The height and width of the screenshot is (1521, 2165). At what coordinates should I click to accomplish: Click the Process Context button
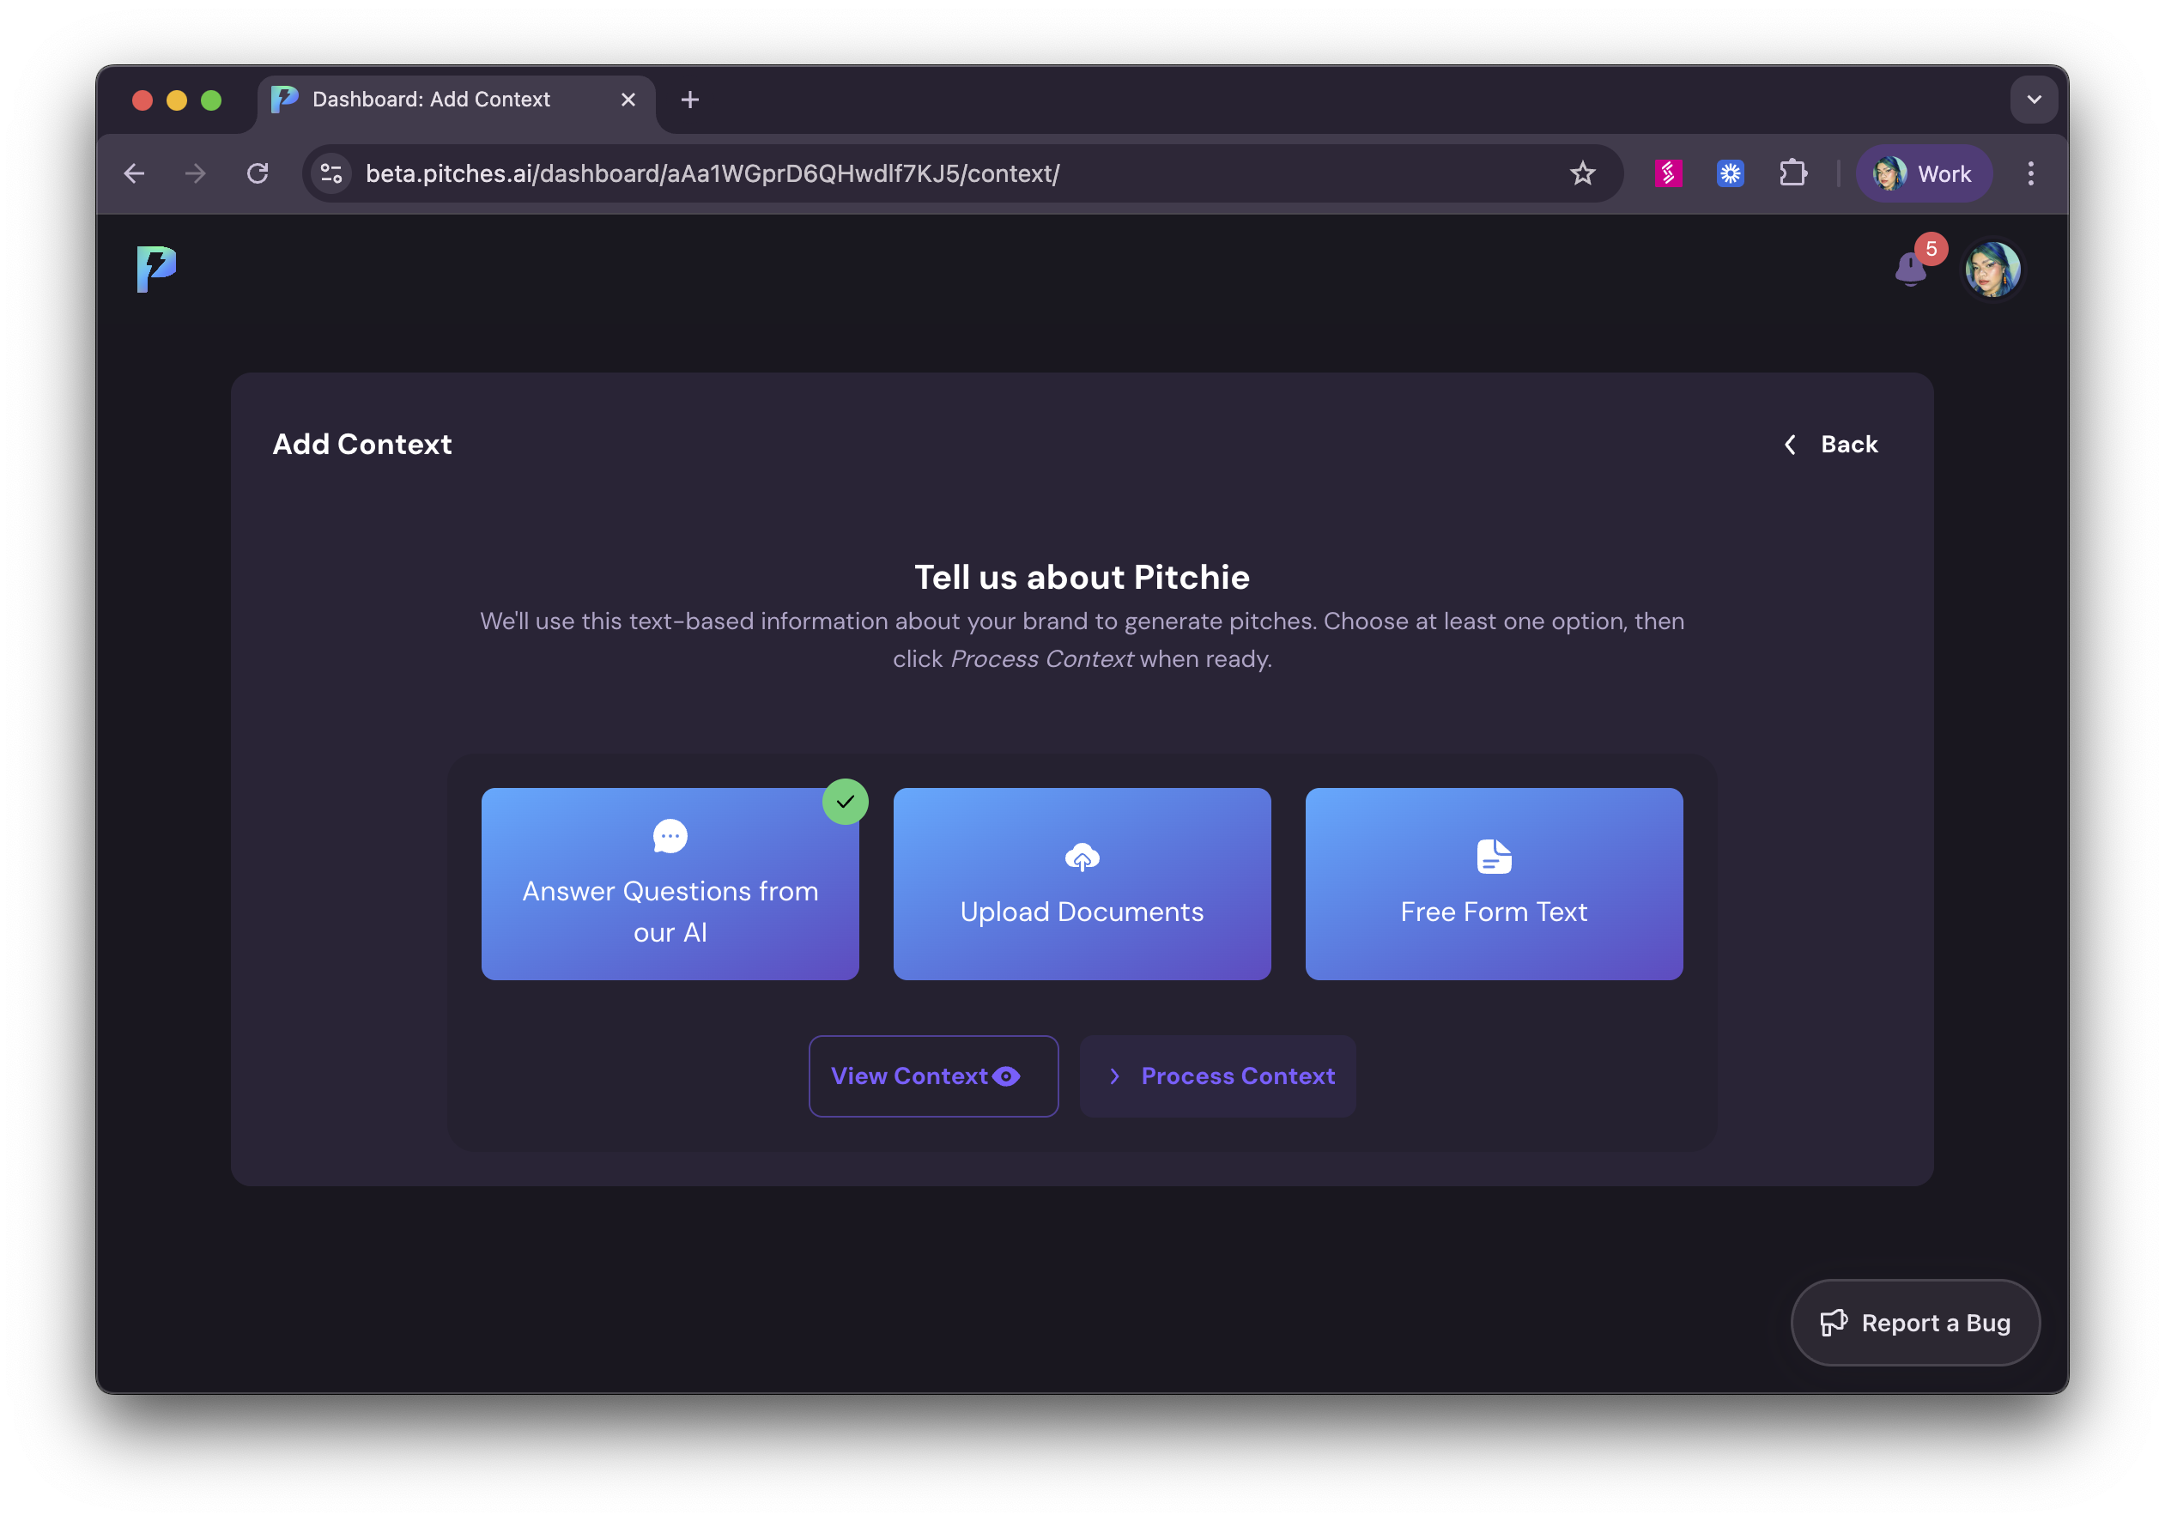[x=1217, y=1076]
